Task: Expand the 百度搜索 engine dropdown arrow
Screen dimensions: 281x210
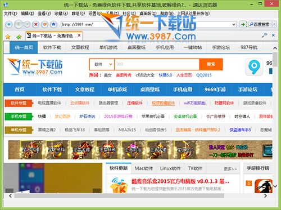Action: point(274,24)
